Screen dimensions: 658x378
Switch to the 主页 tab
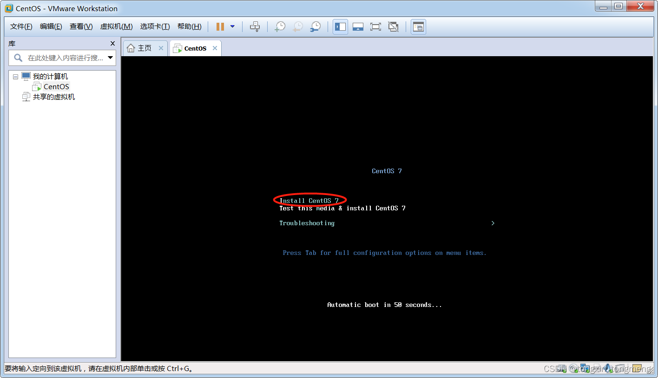pyautogui.click(x=144, y=48)
